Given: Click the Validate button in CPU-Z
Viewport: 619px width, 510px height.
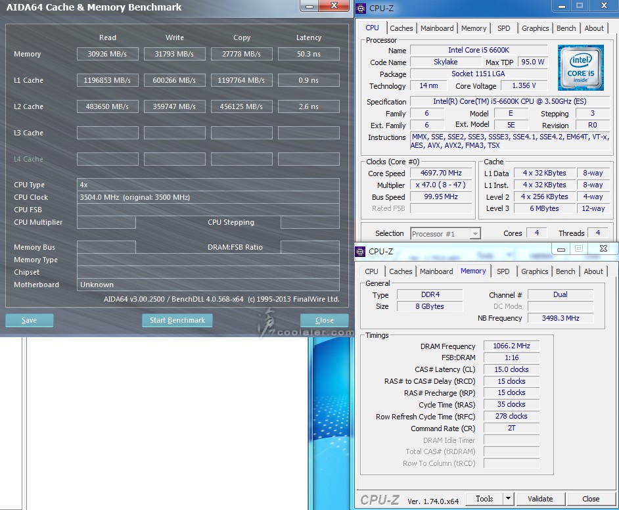Looking at the screenshot, I should [540, 499].
